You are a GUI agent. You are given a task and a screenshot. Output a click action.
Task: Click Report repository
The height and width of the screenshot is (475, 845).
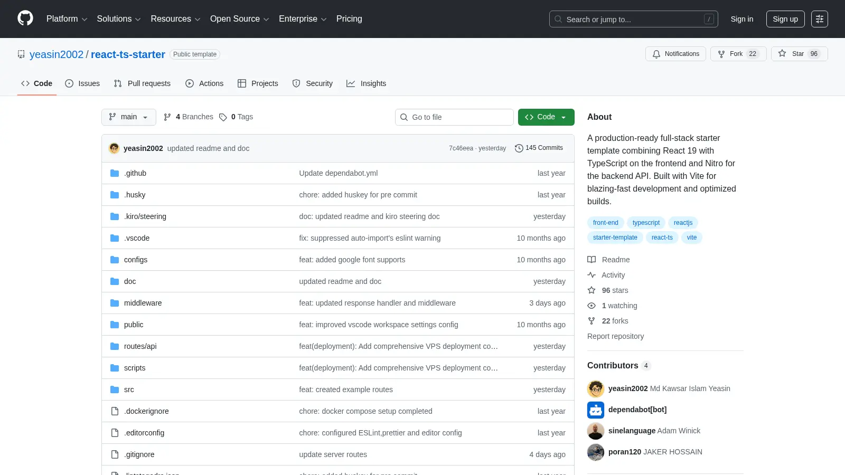(x=615, y=336)
